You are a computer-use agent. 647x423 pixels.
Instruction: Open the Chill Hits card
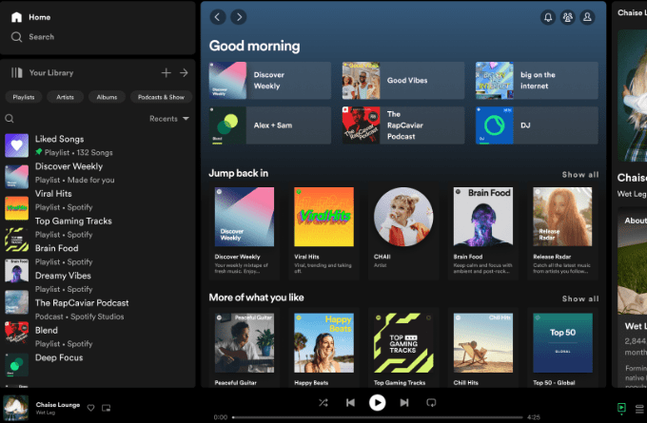[483, 348]
